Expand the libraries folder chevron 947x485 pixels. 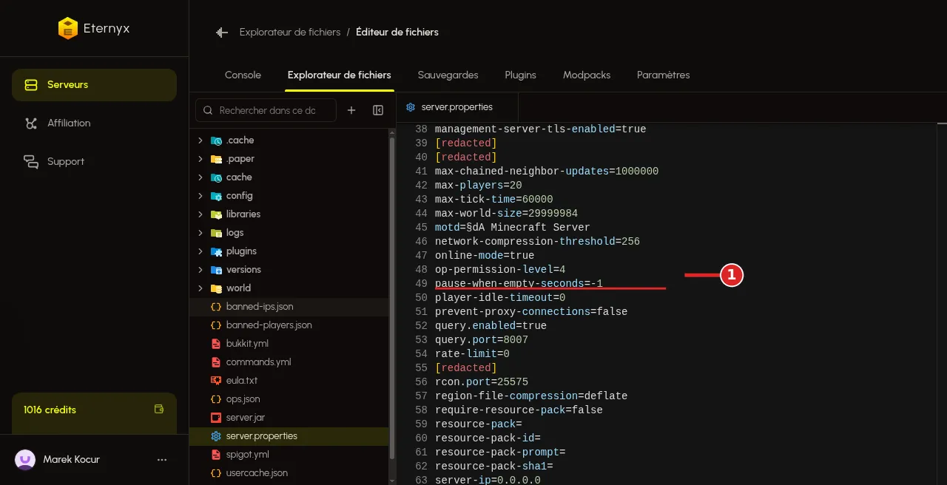200,214
